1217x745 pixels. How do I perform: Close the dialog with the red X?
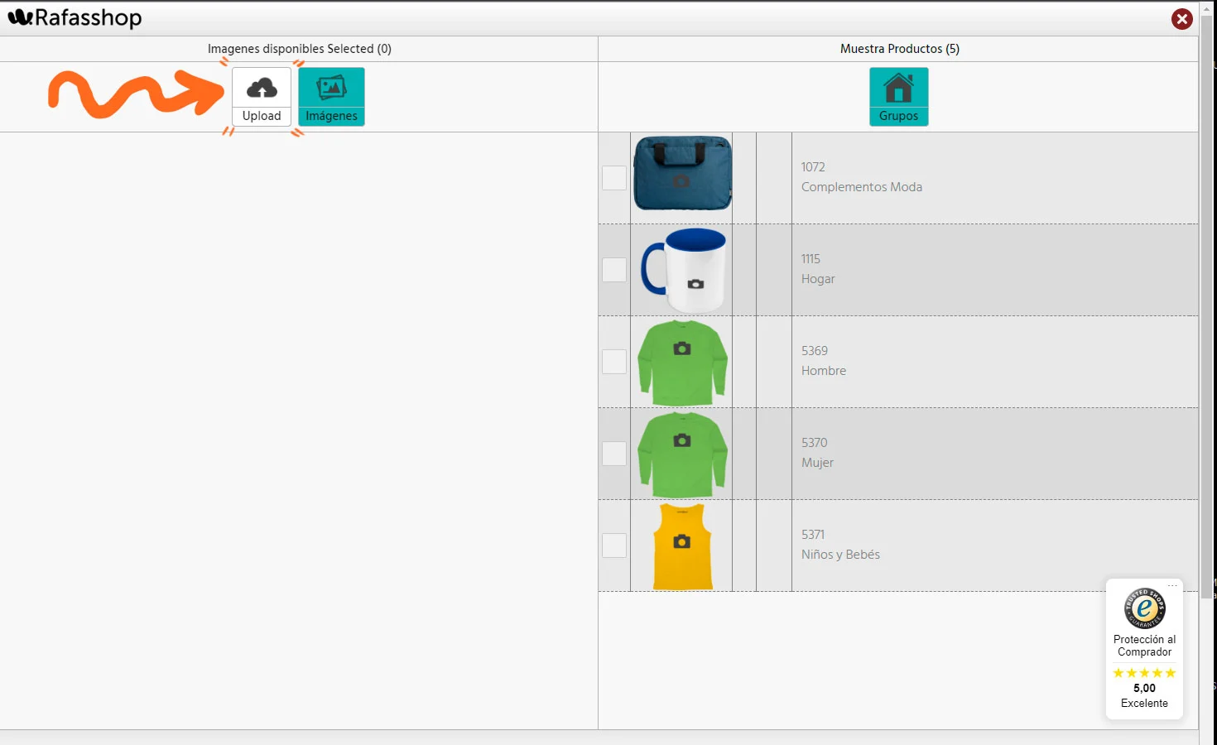pyautogui.click(x=1181, y=19)
